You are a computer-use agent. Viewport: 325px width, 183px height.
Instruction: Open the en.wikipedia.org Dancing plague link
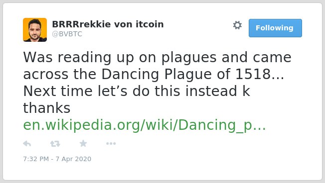tap(145, 125)
